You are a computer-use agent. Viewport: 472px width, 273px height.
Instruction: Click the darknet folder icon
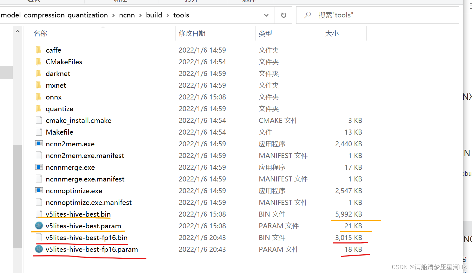[38, 73]
